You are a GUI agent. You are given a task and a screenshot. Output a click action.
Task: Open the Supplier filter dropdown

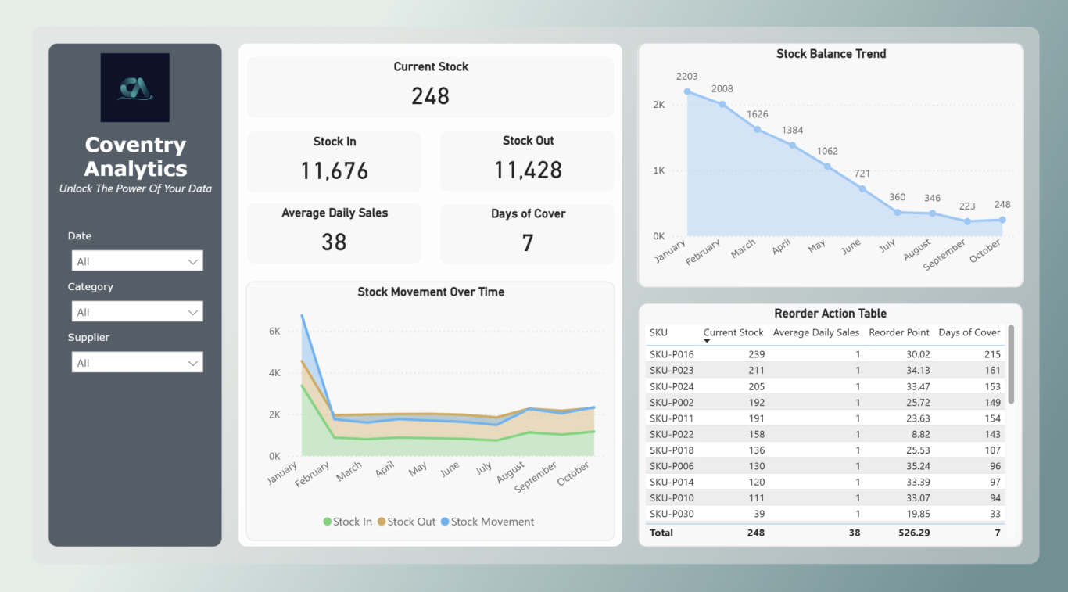point(137,363)
